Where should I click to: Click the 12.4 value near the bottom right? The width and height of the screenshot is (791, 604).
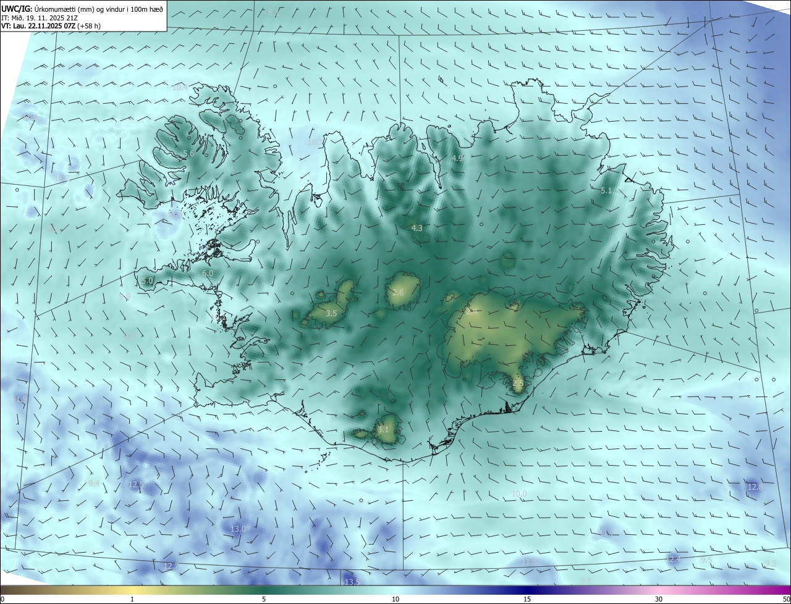pyautogui.click(x=673, y=559)
